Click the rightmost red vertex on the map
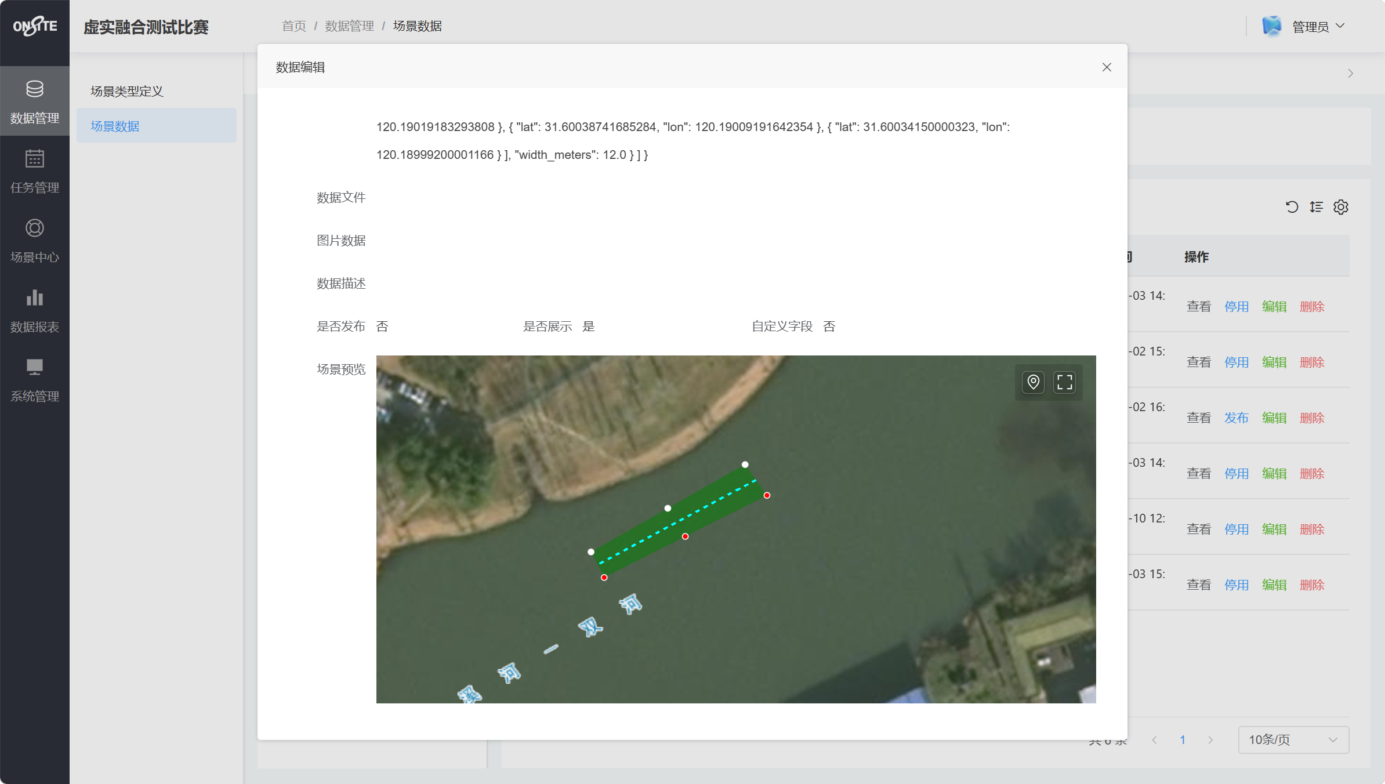The image size is (1385, 784). (x=767, y=495)
